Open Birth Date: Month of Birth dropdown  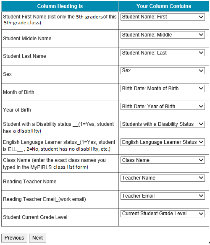(163, 89)
